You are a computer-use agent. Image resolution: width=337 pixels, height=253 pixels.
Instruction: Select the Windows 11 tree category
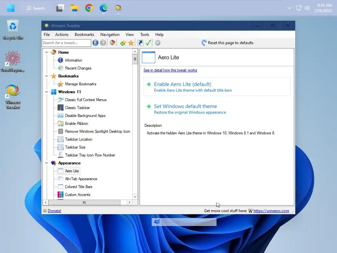70,92
